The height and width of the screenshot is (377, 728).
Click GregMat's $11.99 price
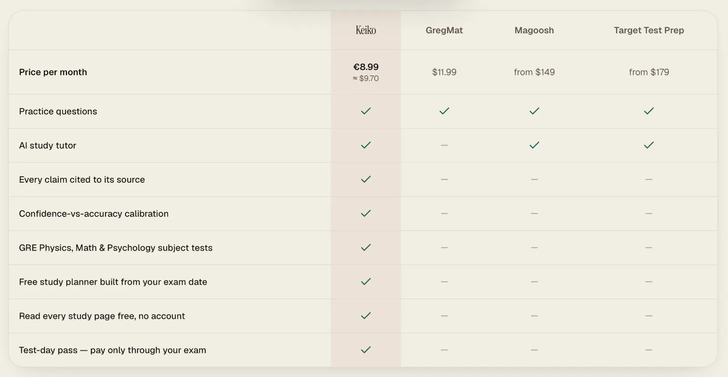click(444, 72)
